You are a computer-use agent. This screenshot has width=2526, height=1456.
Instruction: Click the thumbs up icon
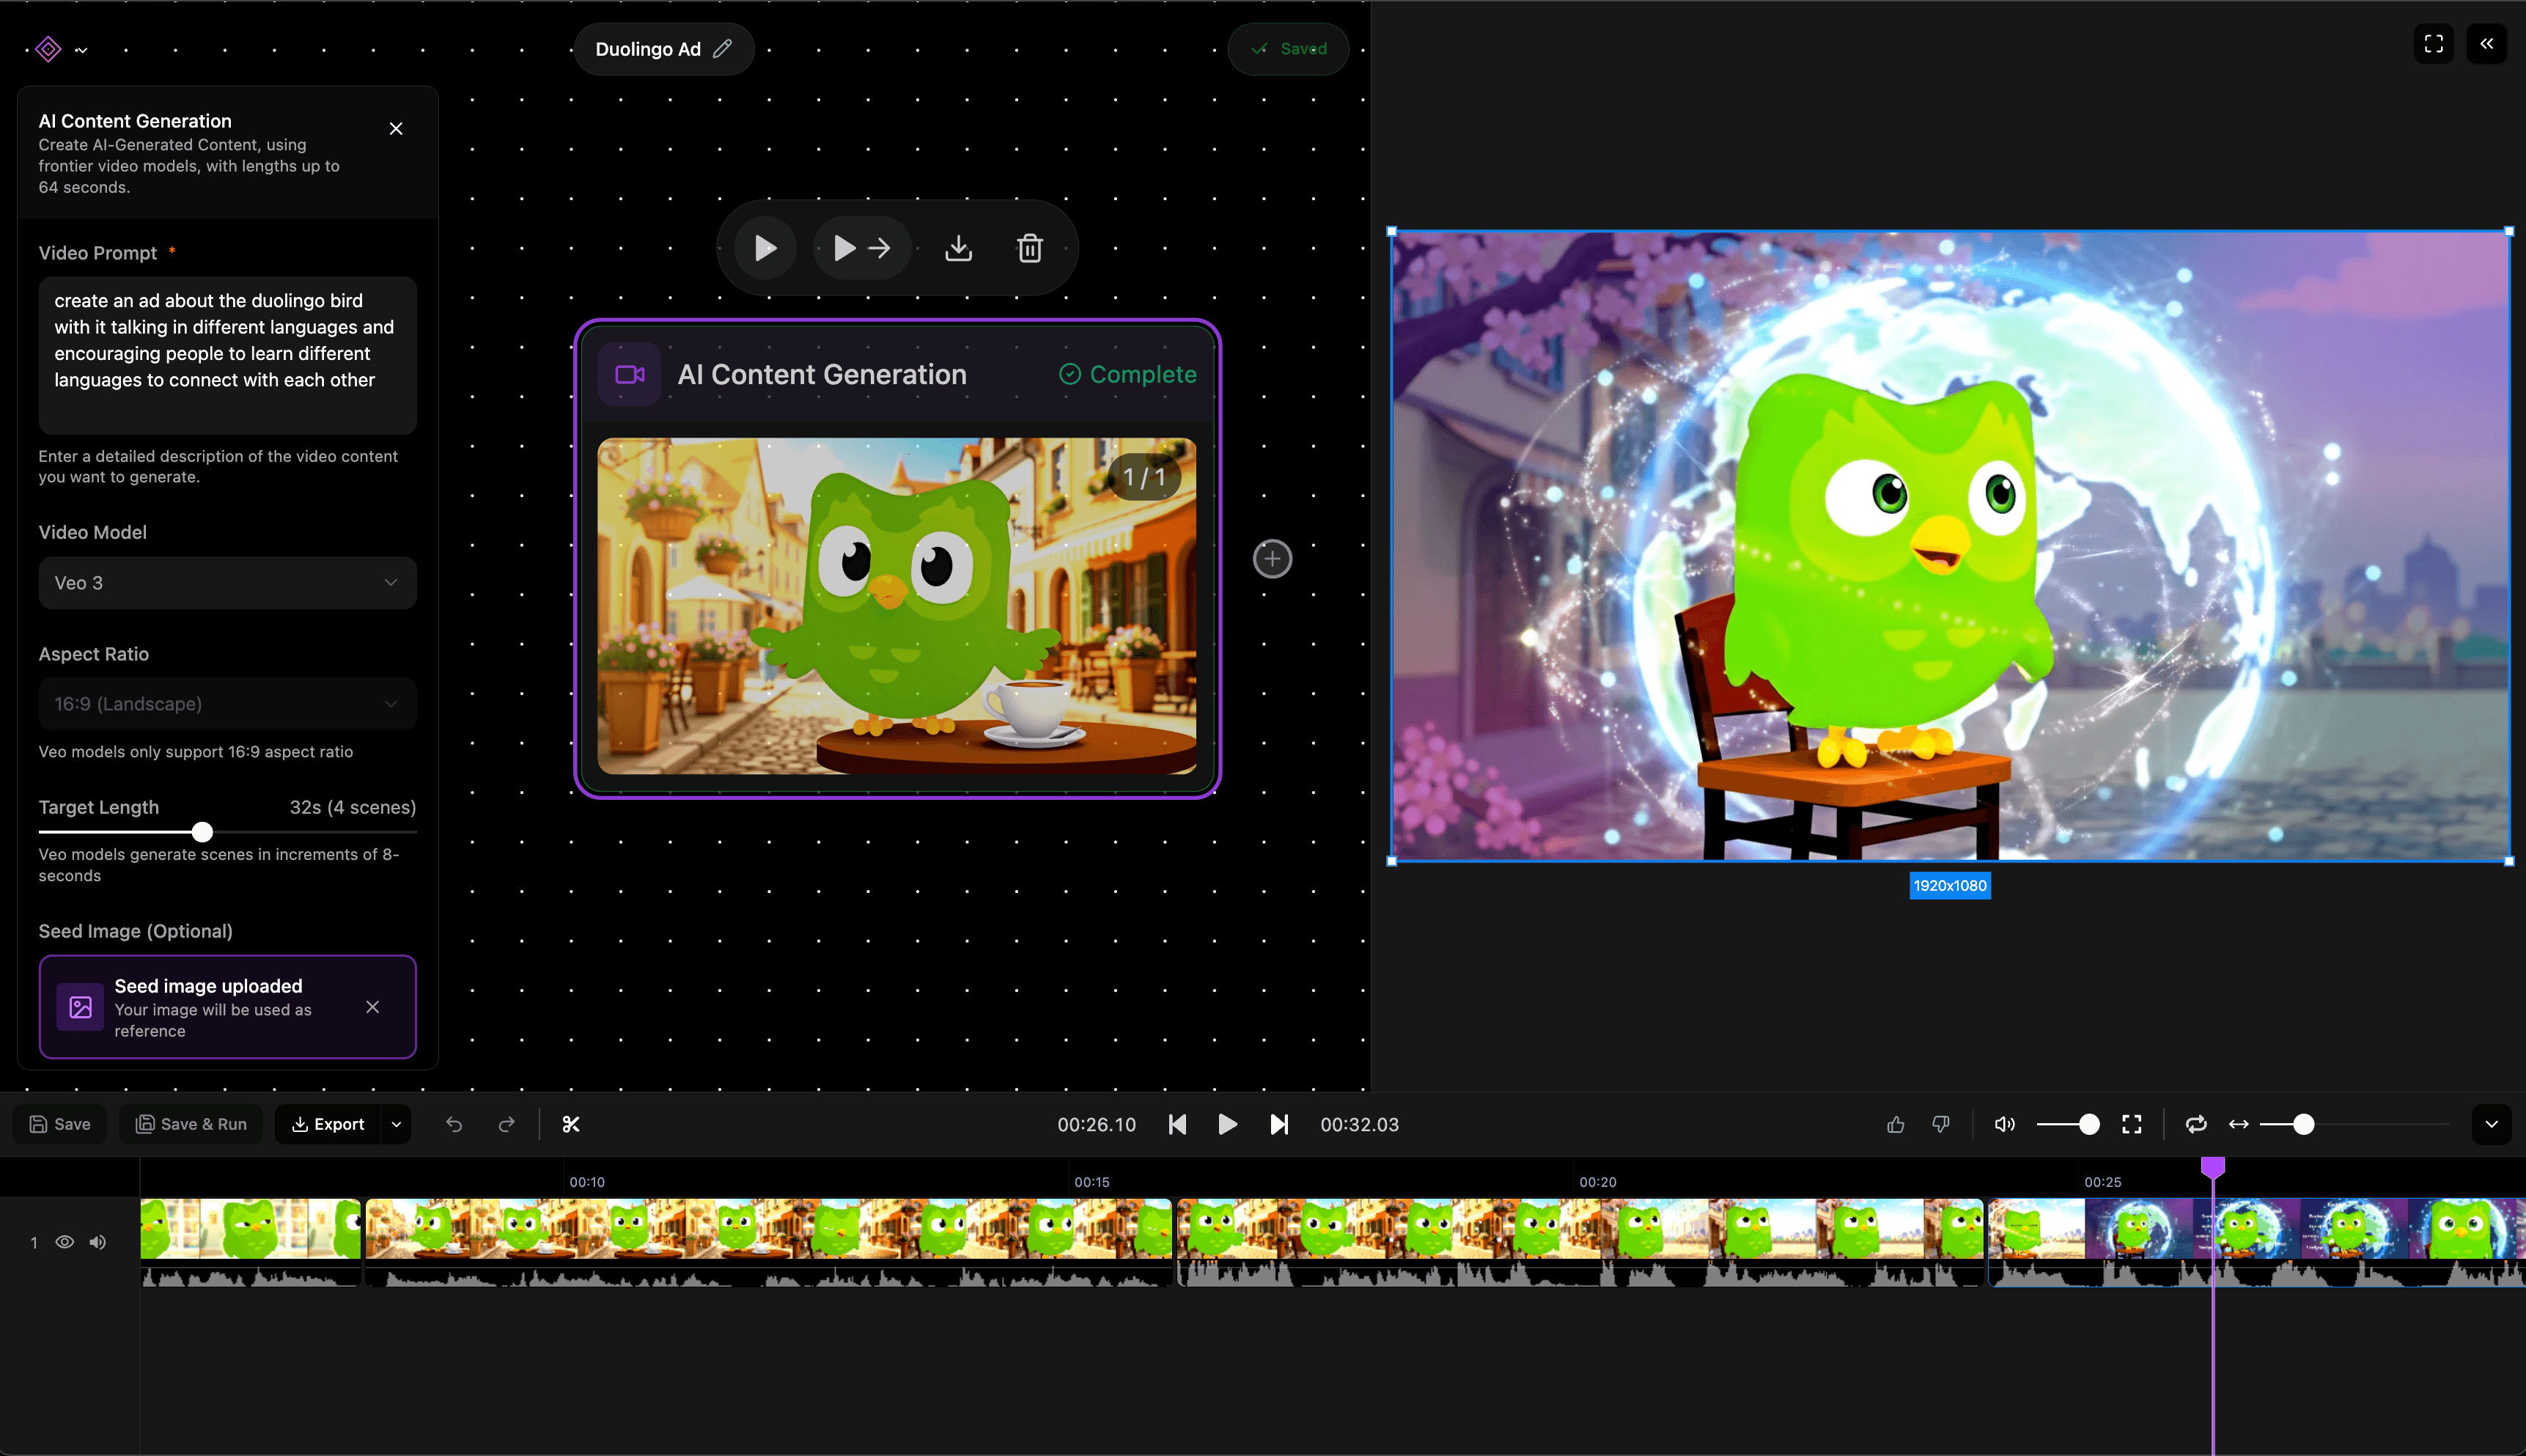click(x=1896, y=1124)
